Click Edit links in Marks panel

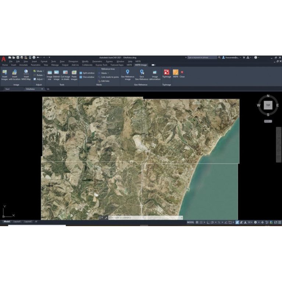(x=105, y=81)
